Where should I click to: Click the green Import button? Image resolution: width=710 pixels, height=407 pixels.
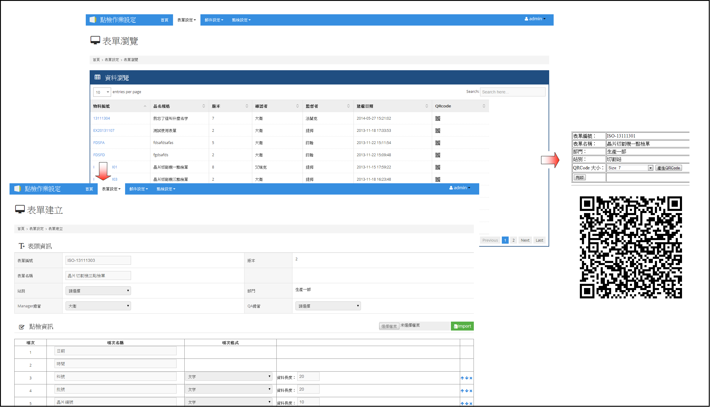click(462, 326)
